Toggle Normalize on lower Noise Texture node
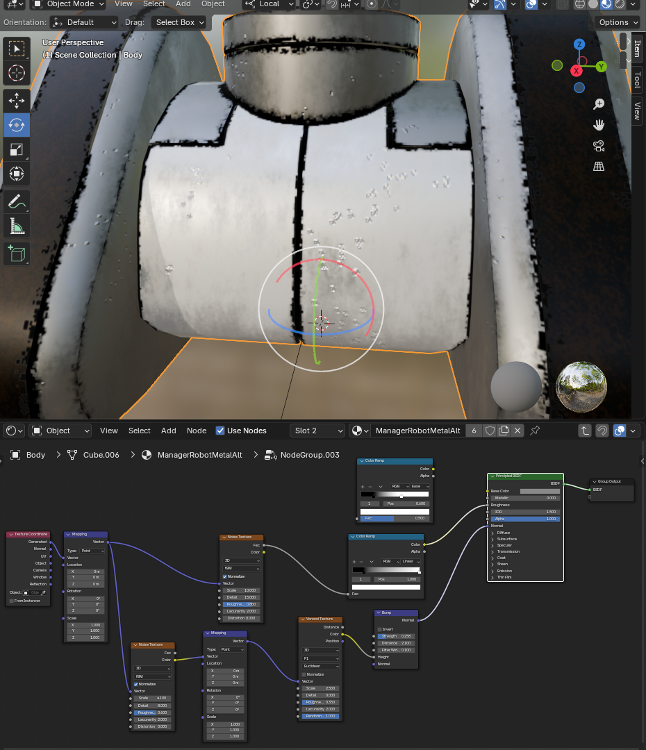Image resolution: width=646 pixels, height=750 pixels. [136, 684]
